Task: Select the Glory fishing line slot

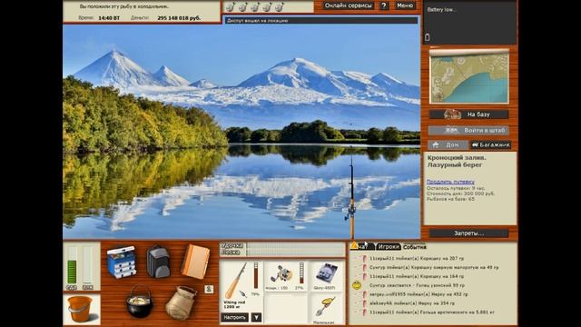Action: click(x=326, y=276)
